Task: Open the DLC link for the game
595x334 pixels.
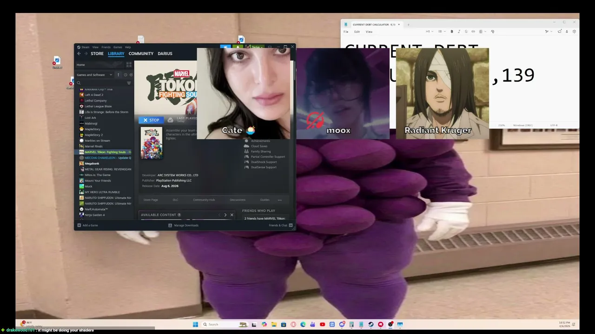Action: coord(175,200)
